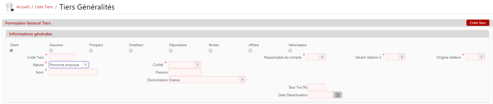Open the Domiciliation country dropdown
493x104 pixels.
click(x=207, y=80)
